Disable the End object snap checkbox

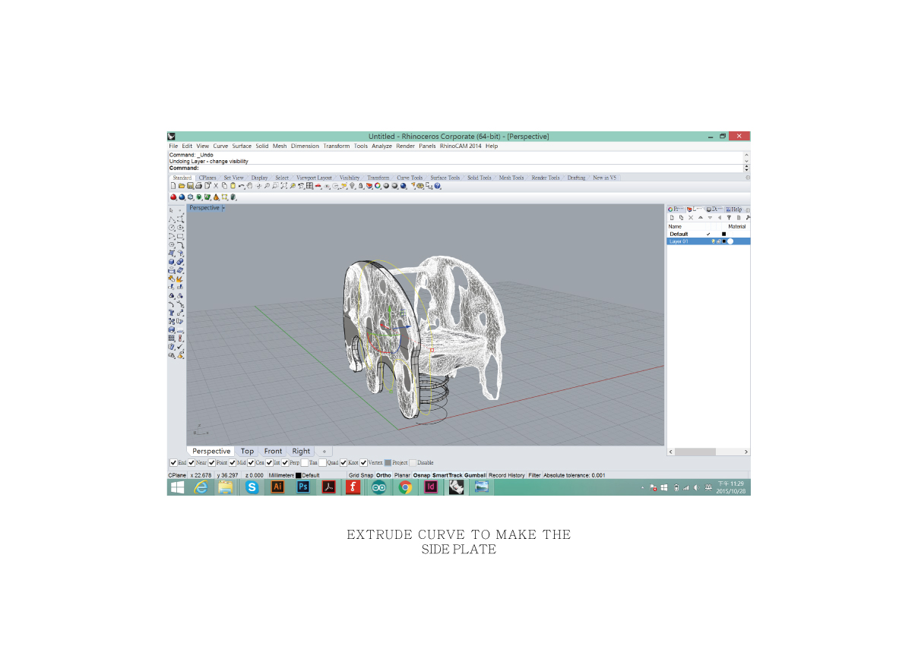click(173, 462)
